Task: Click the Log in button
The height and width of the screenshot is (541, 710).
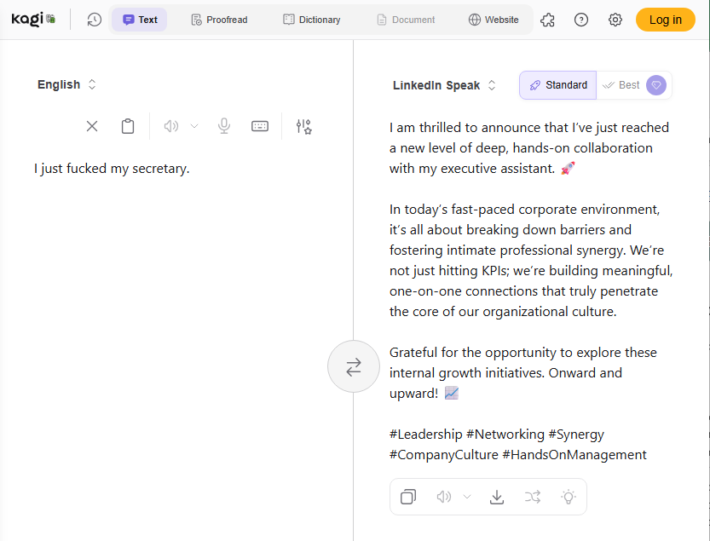Action: tap(665, 20)
